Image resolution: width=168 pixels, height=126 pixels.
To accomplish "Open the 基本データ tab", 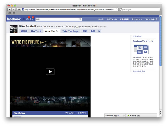I will (36, 31).
